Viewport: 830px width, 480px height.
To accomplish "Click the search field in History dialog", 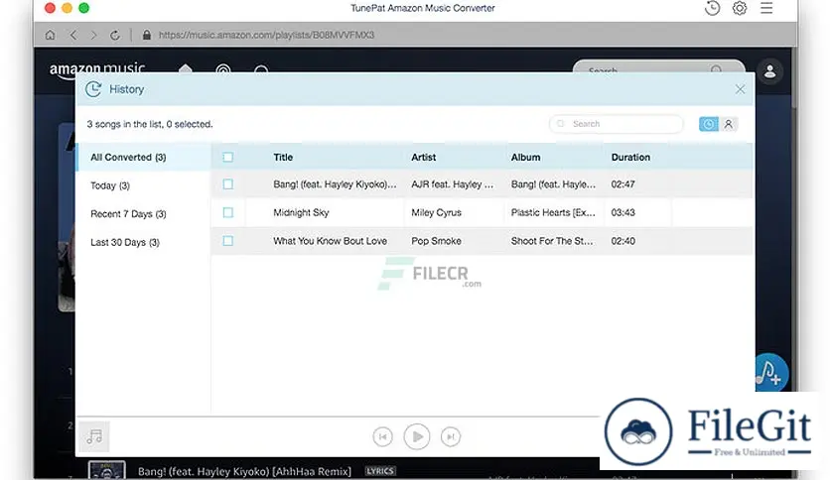I will (x=617, y=124).
